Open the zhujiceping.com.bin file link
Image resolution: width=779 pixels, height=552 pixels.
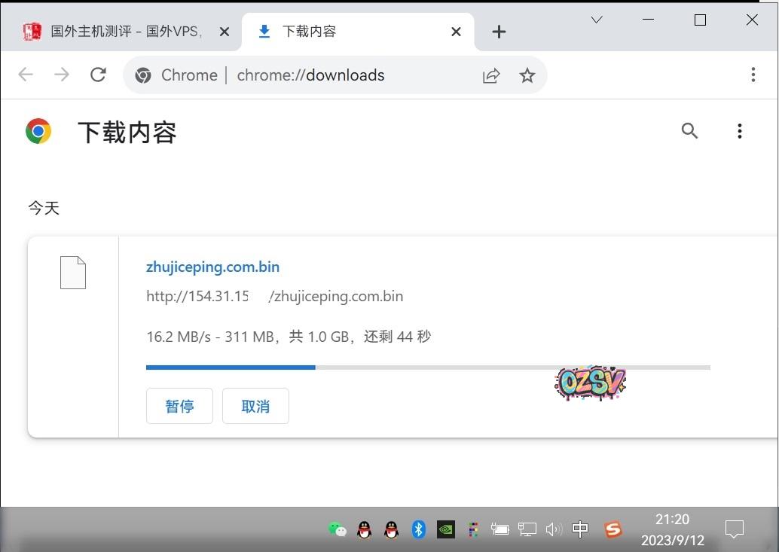coord(212,267)
